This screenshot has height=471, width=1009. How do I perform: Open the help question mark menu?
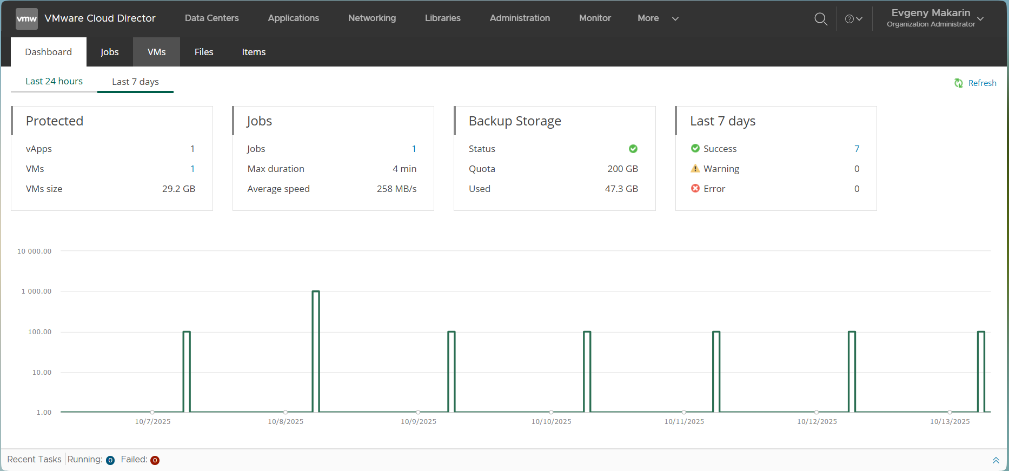[853, 19]
